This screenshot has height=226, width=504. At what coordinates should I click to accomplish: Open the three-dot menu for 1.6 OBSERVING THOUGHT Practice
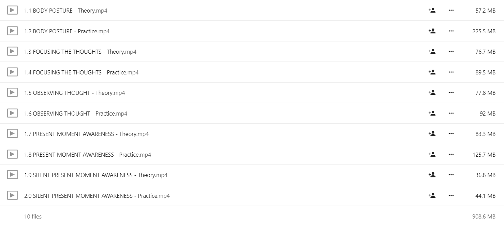point(451,113)
